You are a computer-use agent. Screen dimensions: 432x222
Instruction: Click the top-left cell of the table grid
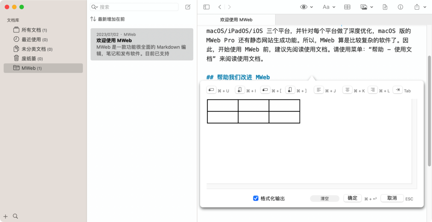point(222,105)
